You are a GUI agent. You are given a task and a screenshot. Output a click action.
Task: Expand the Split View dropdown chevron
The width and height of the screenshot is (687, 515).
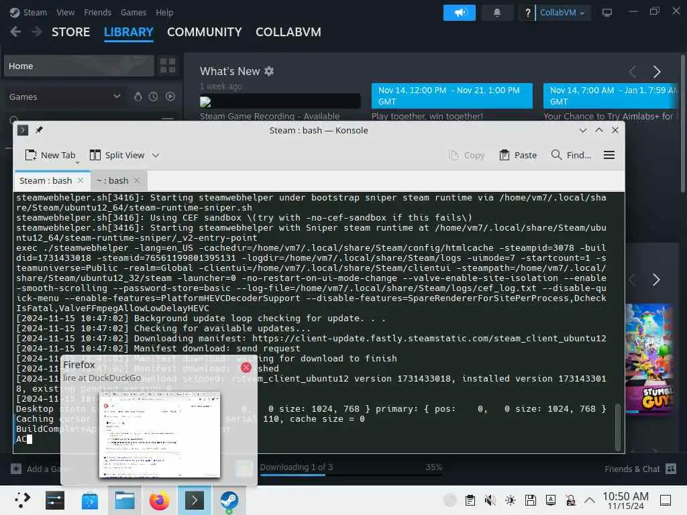tap(156, 155)
